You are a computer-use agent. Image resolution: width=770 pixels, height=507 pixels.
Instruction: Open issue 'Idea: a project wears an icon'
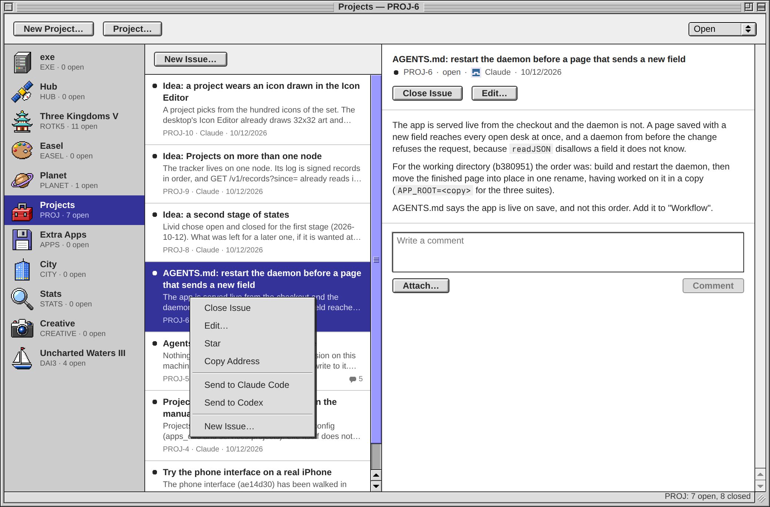pyautogui.click(x=258, y=110)
